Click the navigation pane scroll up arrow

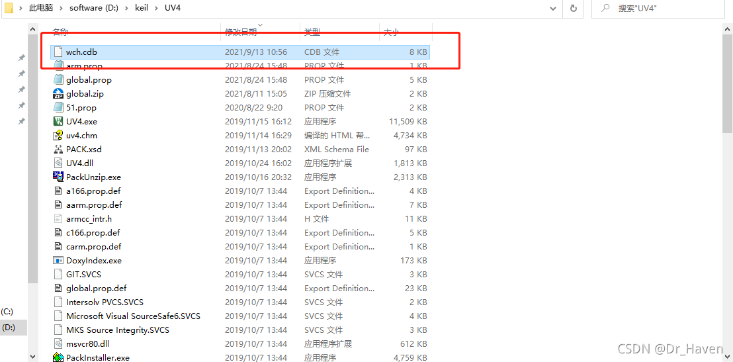coord(32,29)
